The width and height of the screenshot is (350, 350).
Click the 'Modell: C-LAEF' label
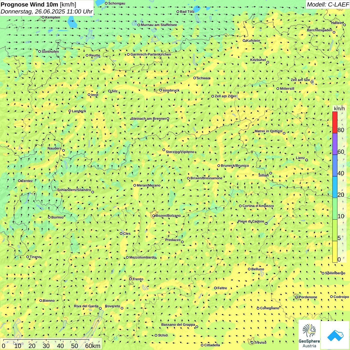328,4
